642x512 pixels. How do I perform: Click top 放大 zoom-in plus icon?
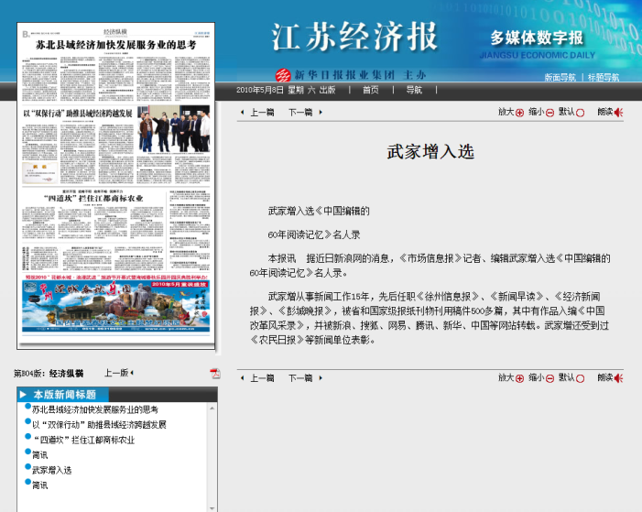pyautogui.click(x=519, y=113)
